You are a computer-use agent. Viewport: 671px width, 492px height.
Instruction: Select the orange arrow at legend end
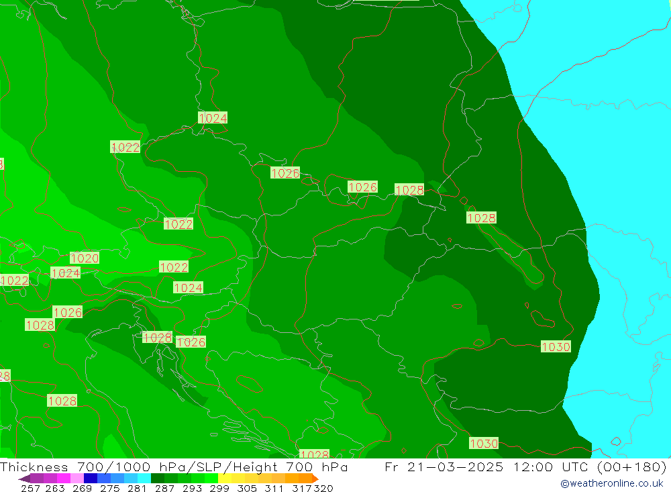(x=315, y=479)
